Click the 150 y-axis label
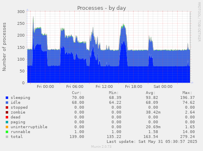 click(x=21, y=47)
